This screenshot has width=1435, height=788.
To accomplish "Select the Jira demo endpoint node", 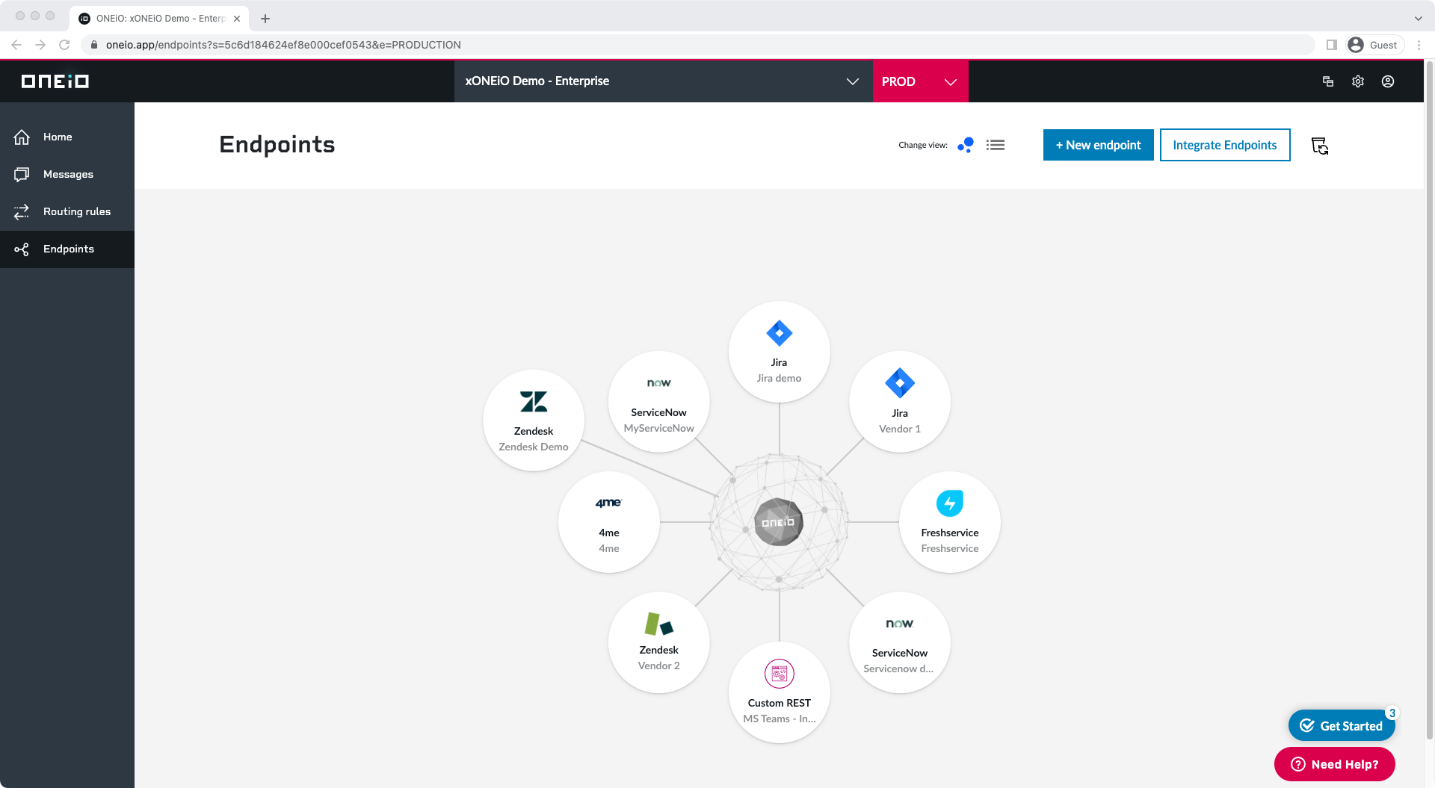I will [779, 351].
